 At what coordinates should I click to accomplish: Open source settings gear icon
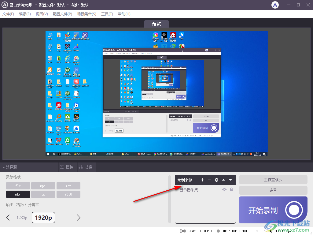[216, 180]
